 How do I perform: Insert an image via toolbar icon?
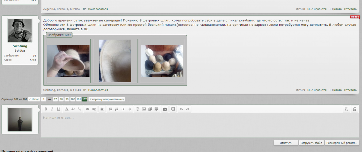[x=144, y=109]
